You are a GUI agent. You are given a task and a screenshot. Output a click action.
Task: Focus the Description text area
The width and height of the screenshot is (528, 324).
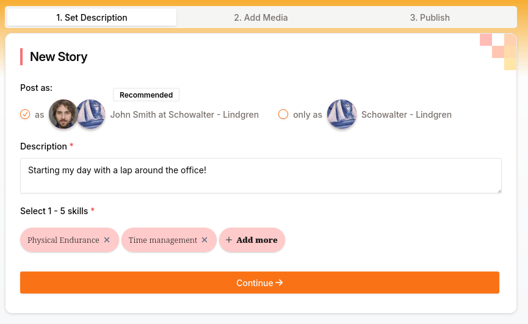click(261, 176)
